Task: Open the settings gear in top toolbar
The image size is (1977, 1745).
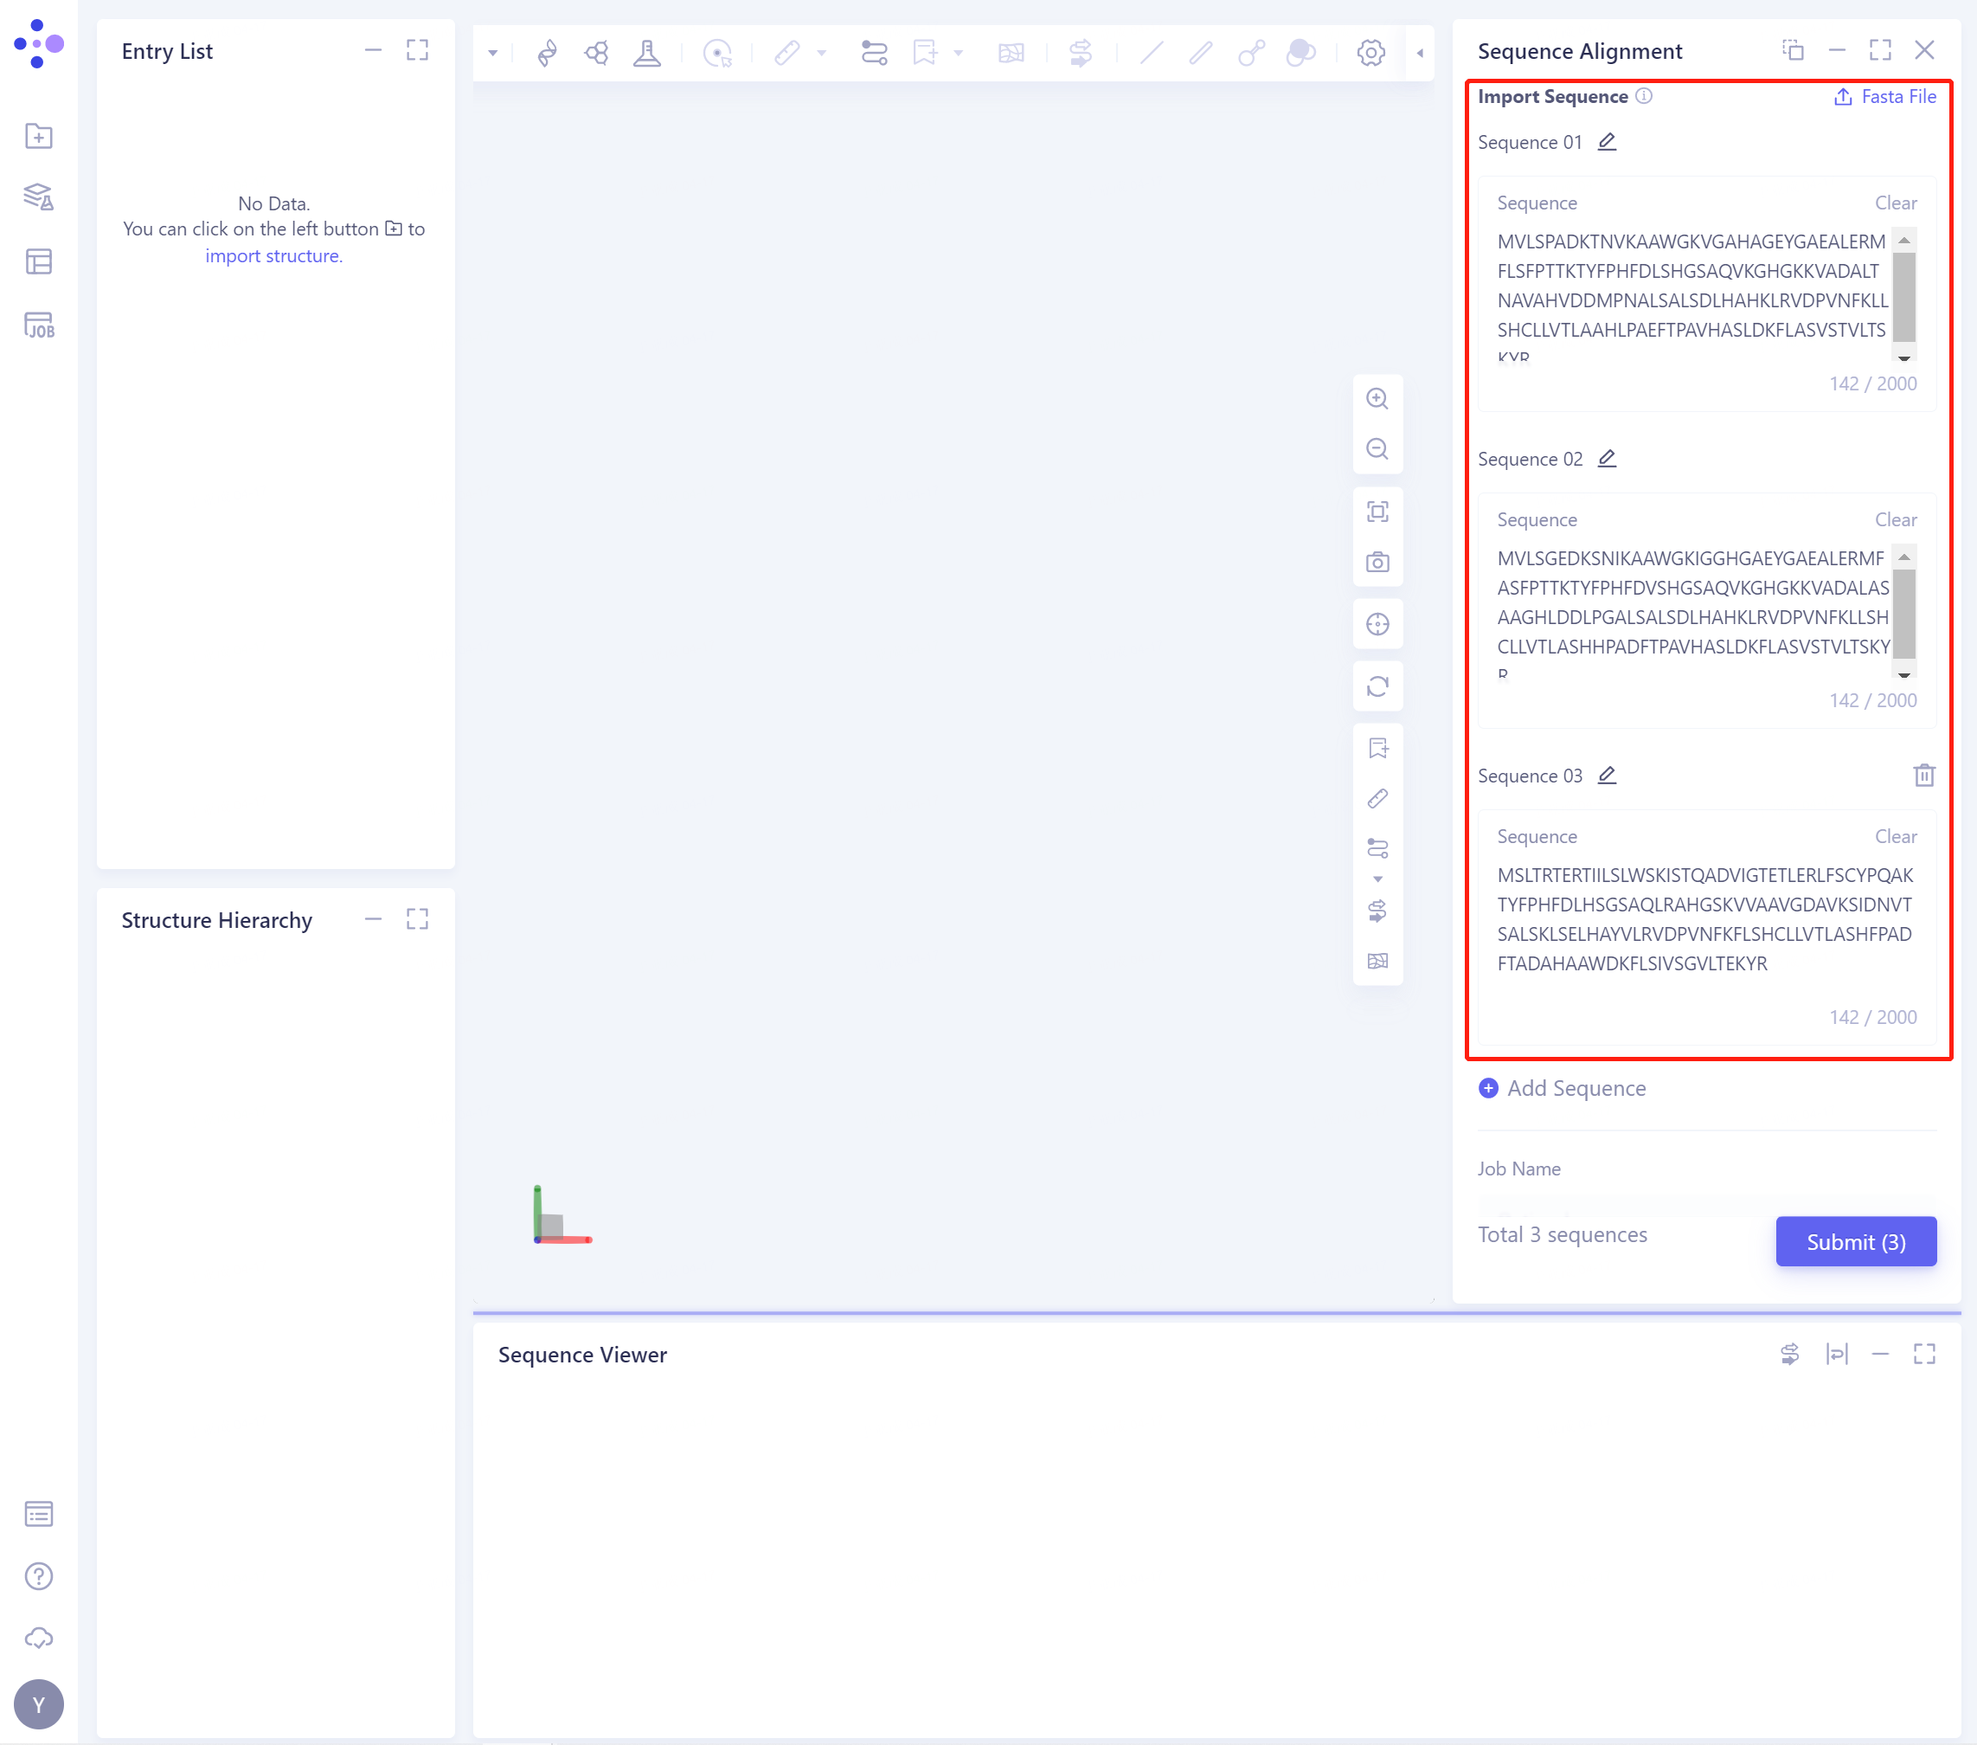Action: [x=1370, y=52]
